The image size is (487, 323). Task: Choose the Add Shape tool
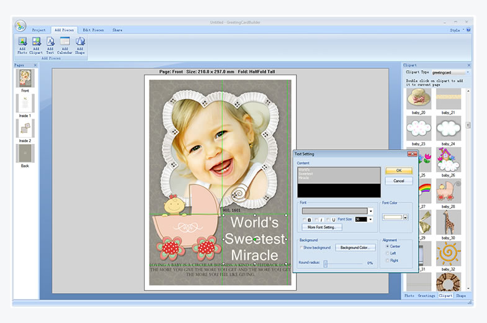tap(80, 42)
